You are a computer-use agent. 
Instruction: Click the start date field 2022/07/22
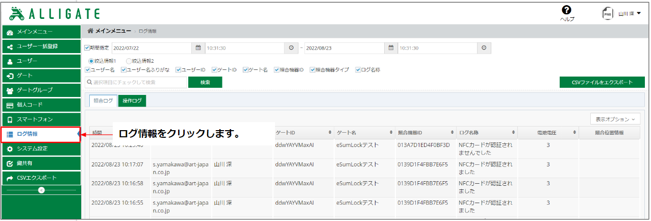152,48
